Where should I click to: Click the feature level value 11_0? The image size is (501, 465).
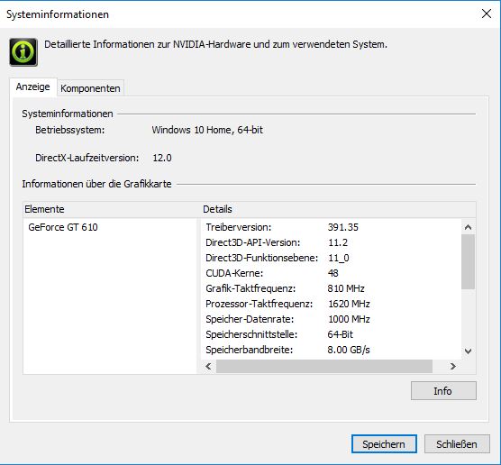(x=339, y=258)
